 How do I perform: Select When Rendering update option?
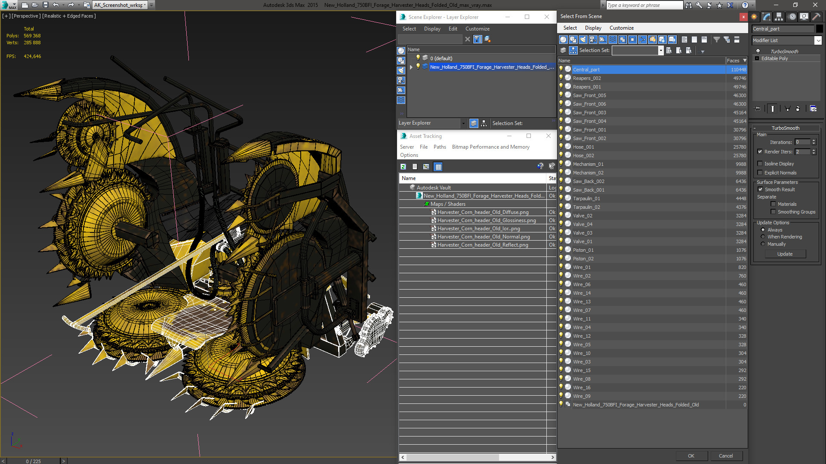763,237
